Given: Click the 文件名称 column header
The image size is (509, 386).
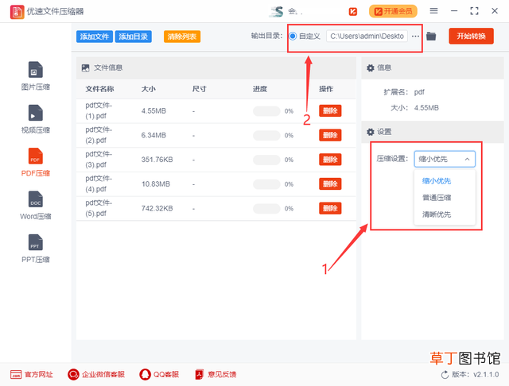Looking at the screenshot, I should pos(99,89).
